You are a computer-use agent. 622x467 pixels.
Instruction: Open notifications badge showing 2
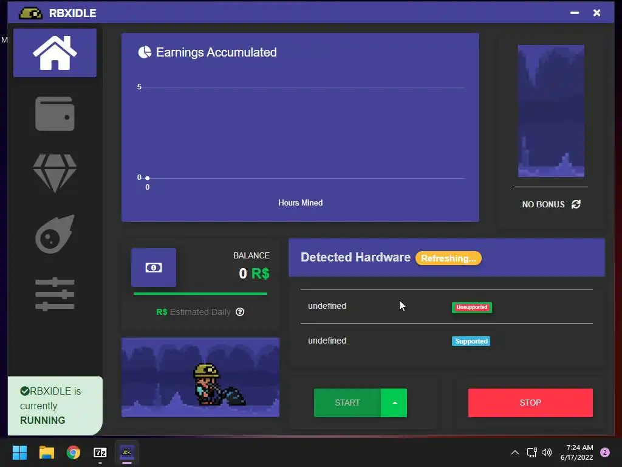point(605,452)
